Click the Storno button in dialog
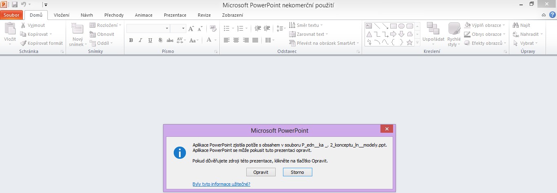Viewport: 557px width, 193px height. pyautogui.click(x=298, y=172)
